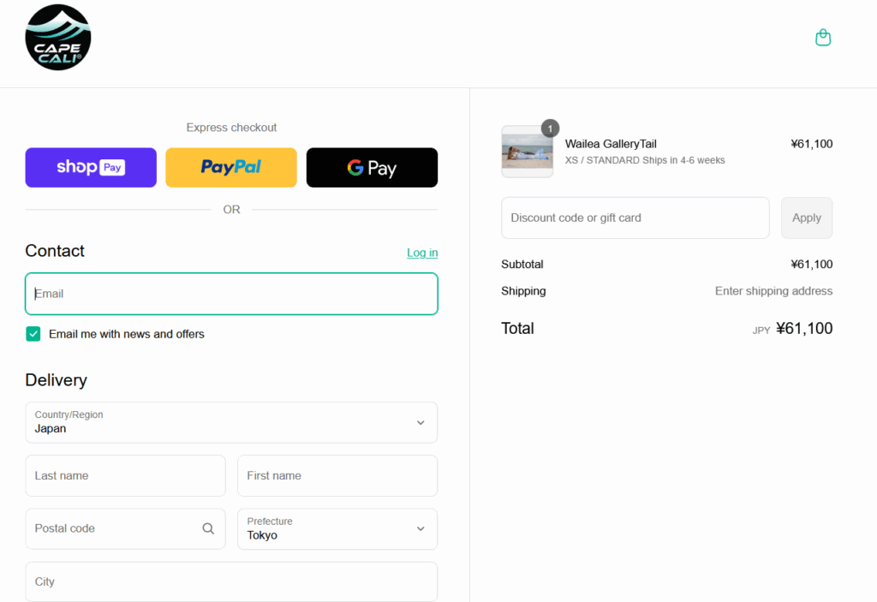Click the City input field
The width and height of the screenshot is (877, 602).
tap(231, 581)
